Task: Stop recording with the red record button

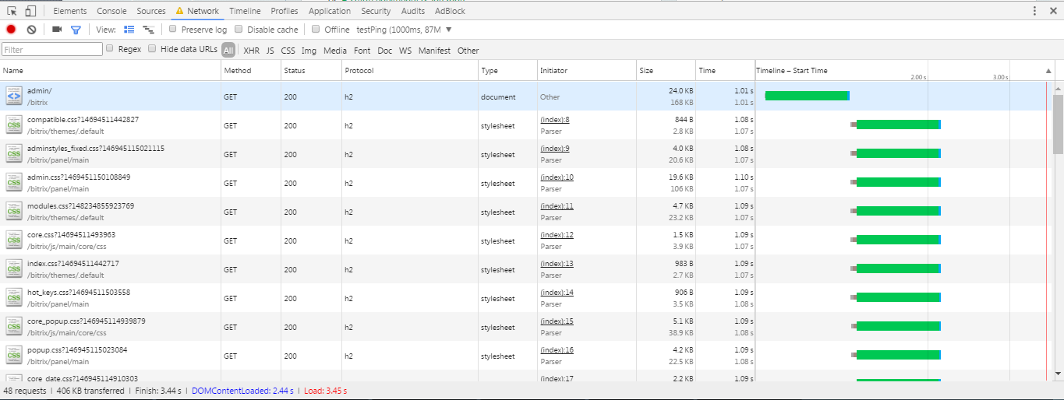Action: [x=11, y=30]
